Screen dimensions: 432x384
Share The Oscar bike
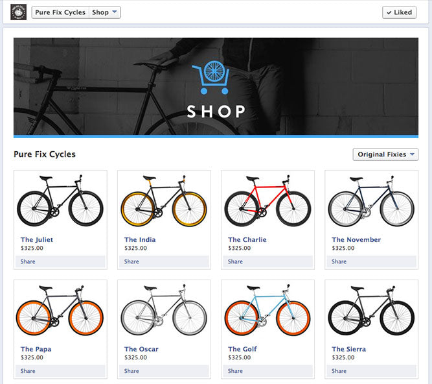click(131, 371)
